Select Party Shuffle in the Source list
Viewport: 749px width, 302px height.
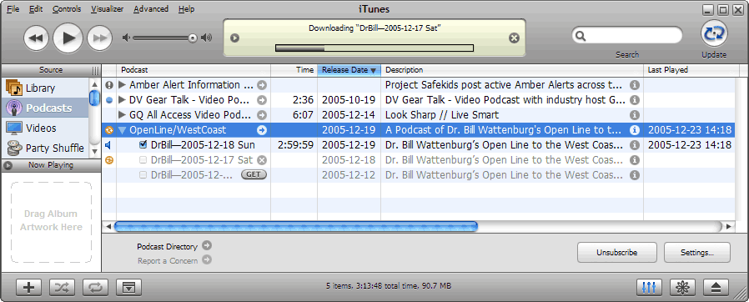[x=45, y=148]
